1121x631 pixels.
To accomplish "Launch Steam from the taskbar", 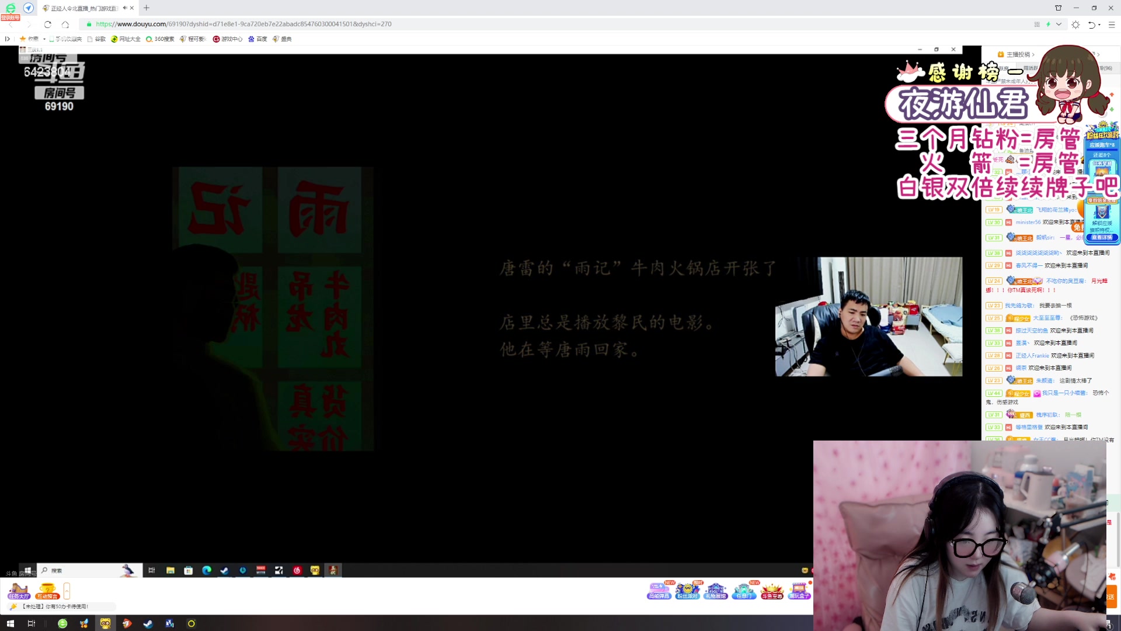I will click(x=148, y=623).
